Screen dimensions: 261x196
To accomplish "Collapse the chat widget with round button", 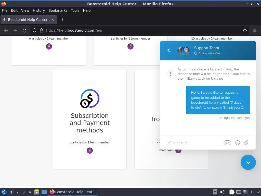I will pyautogui.click(x=248, y=162).
